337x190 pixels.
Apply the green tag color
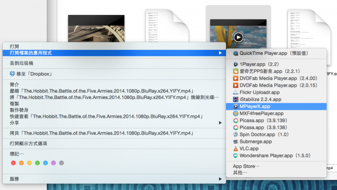click(37, 163)
